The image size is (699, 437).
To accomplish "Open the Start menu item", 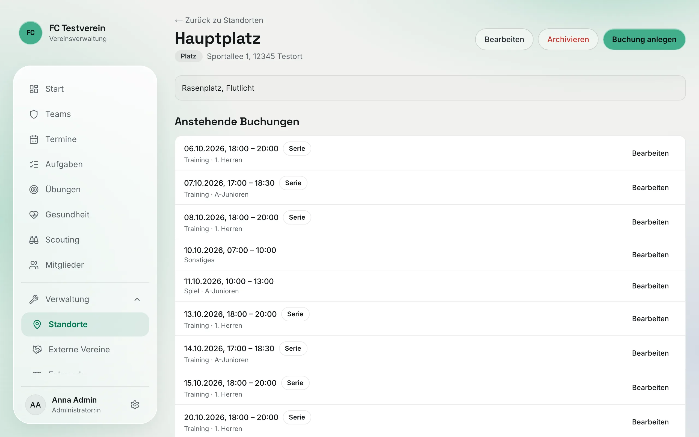I will pos(85,89).
